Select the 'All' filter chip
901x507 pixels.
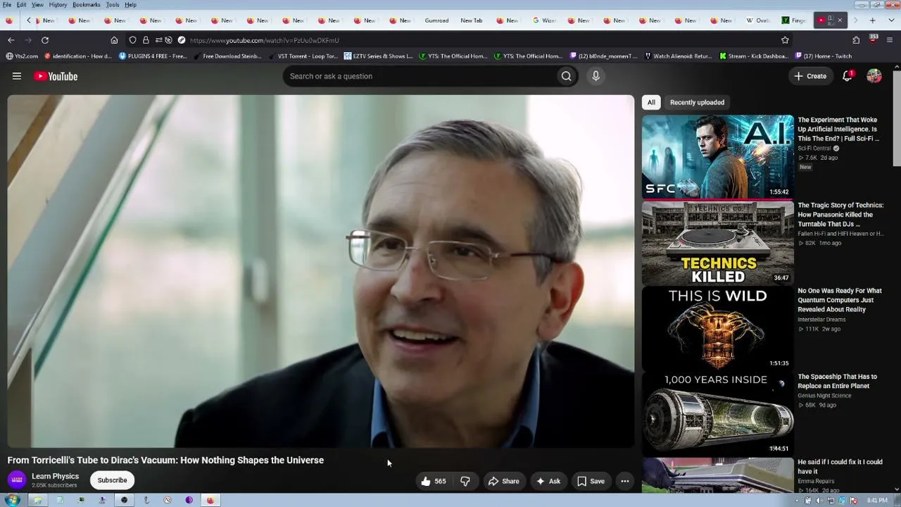[x=651, y=102]
